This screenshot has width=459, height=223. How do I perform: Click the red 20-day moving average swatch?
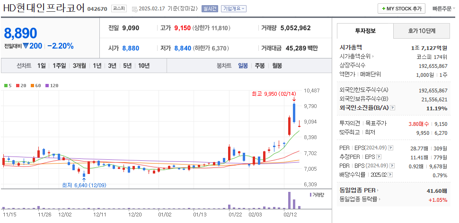pos(17,86)
